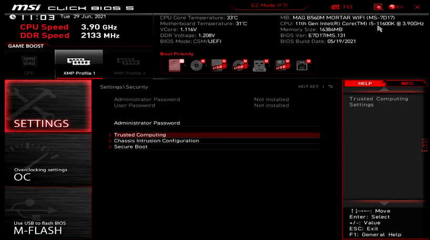Click the back arrow next to HOT KEY
The width and height of the screenshot is (430, 240).
point(331,87)
